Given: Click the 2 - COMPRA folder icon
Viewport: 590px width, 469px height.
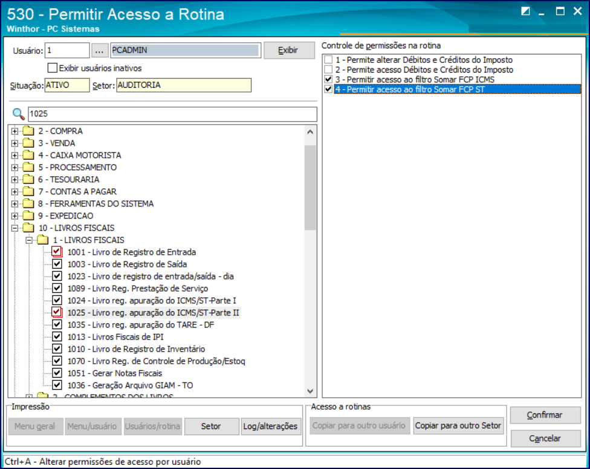Looking at the screenshot, I should point(28,131).
